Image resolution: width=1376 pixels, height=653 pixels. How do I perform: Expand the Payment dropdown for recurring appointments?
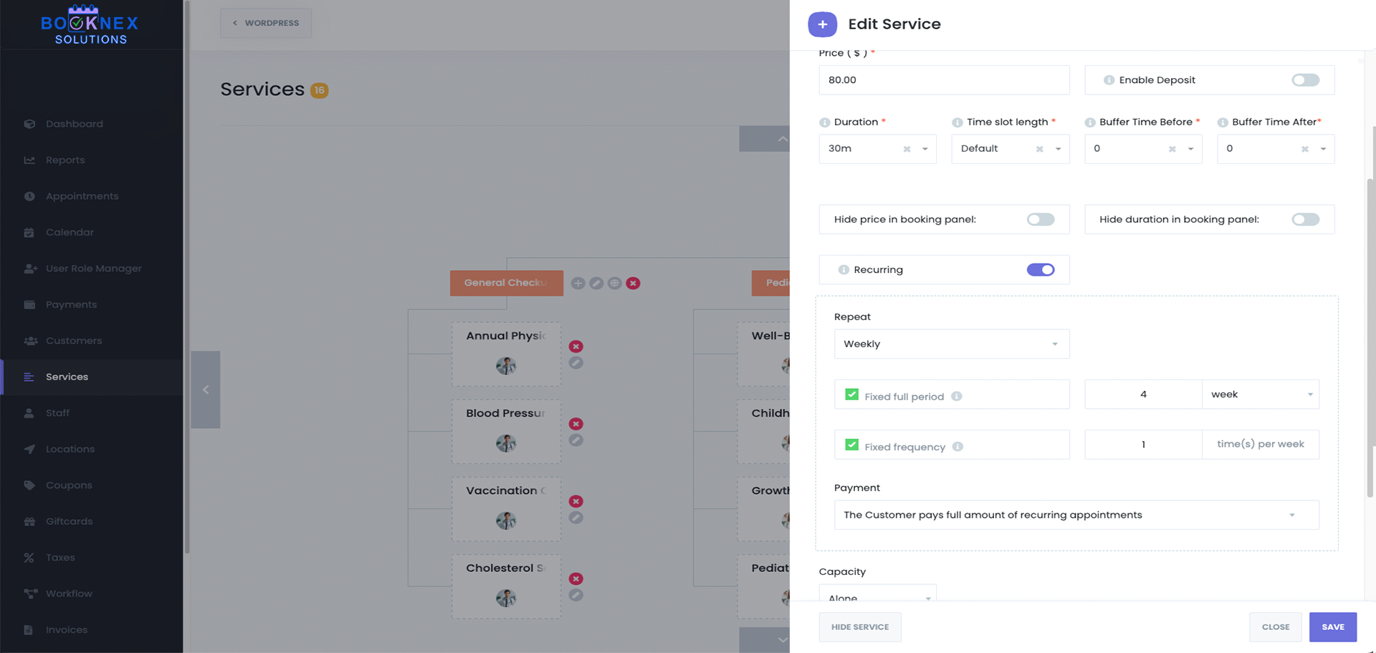coord(1076,516)
